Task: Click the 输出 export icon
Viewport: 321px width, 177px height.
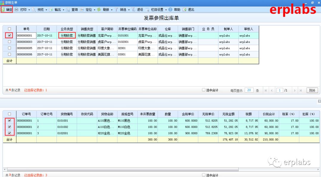Action: coord(51,9)
